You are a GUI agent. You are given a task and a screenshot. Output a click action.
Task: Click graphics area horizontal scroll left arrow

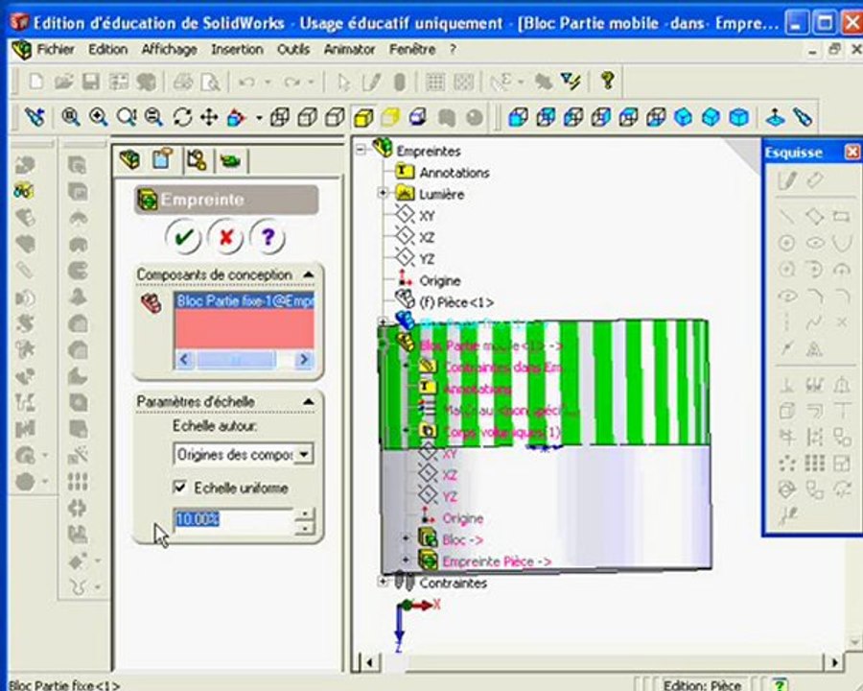click(x=369, y=662)
